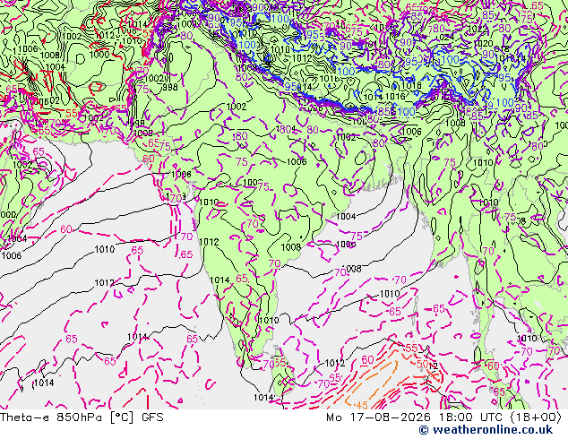Click the 'Theta-e 850hPa [°C] GFS' chart title
The height and width of the screenshot is (439, 568).
point(82,417)
